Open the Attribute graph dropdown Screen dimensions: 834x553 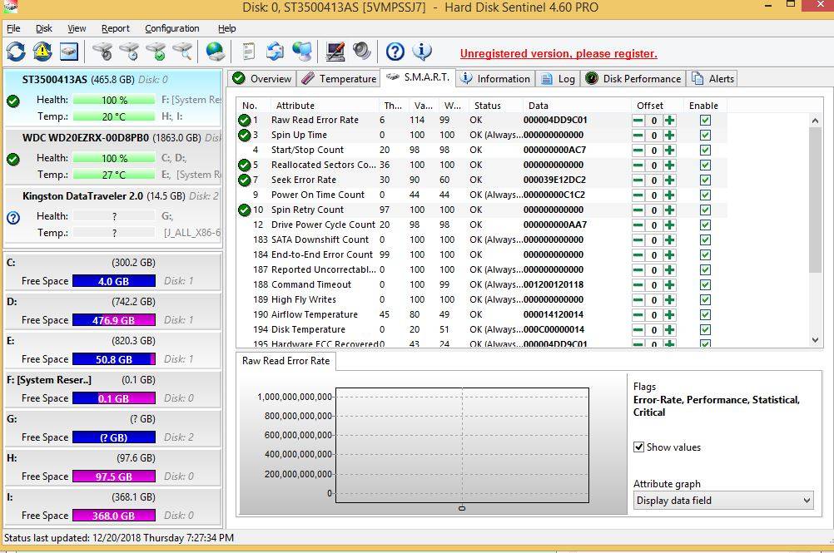[x=722, y=501]
